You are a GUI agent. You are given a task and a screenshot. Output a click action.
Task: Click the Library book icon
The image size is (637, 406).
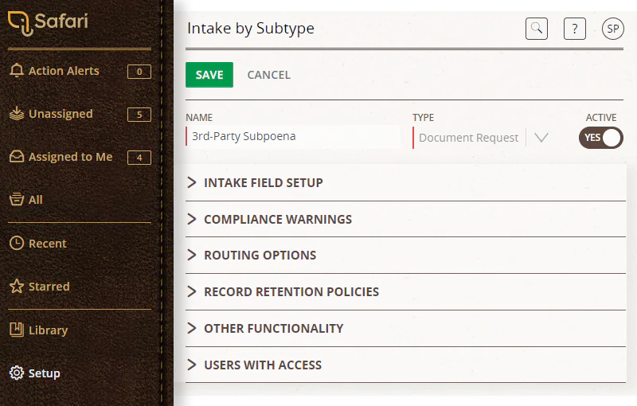[x=17, y=330]
